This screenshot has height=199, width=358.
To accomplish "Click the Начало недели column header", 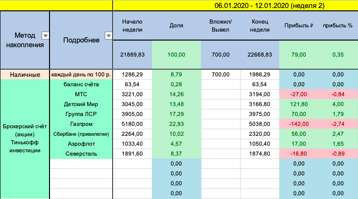I will click(x=132, y=25).
